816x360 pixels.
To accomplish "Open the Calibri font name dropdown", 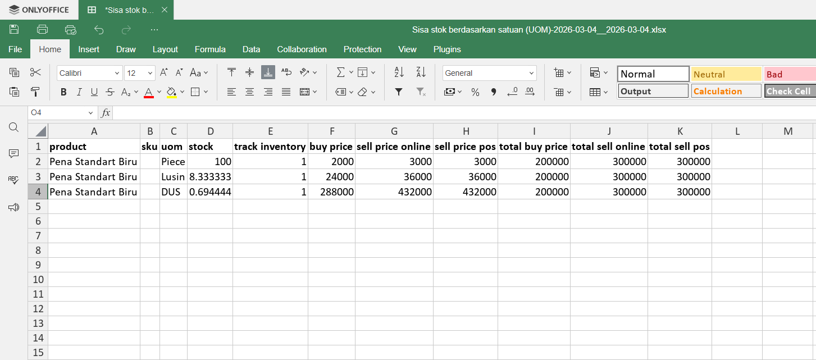I will (117, 73).
